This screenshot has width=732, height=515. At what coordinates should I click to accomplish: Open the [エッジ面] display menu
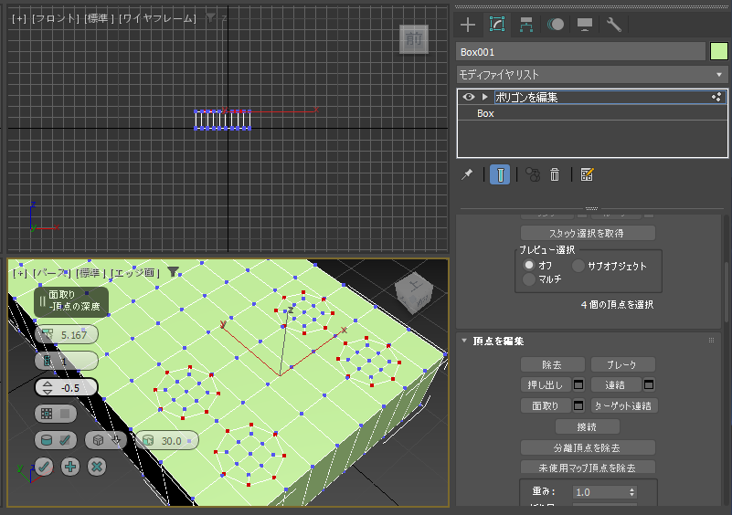point(134,273)
